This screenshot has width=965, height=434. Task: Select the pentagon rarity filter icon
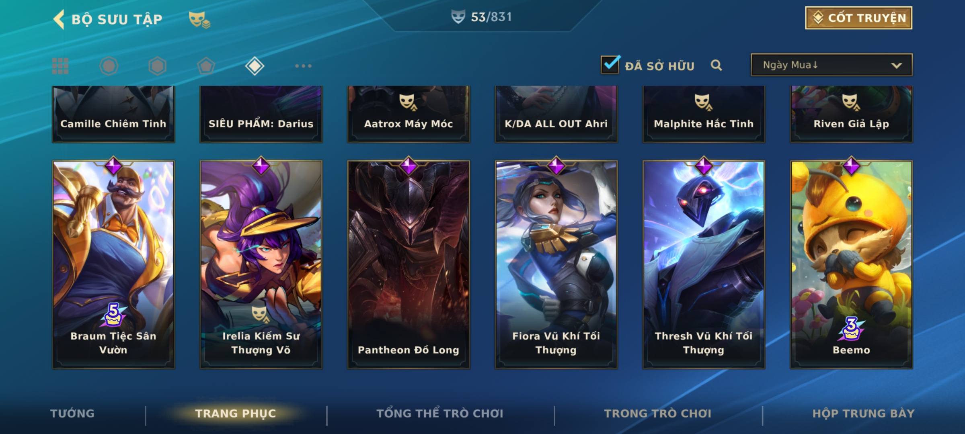pos(206,66)
